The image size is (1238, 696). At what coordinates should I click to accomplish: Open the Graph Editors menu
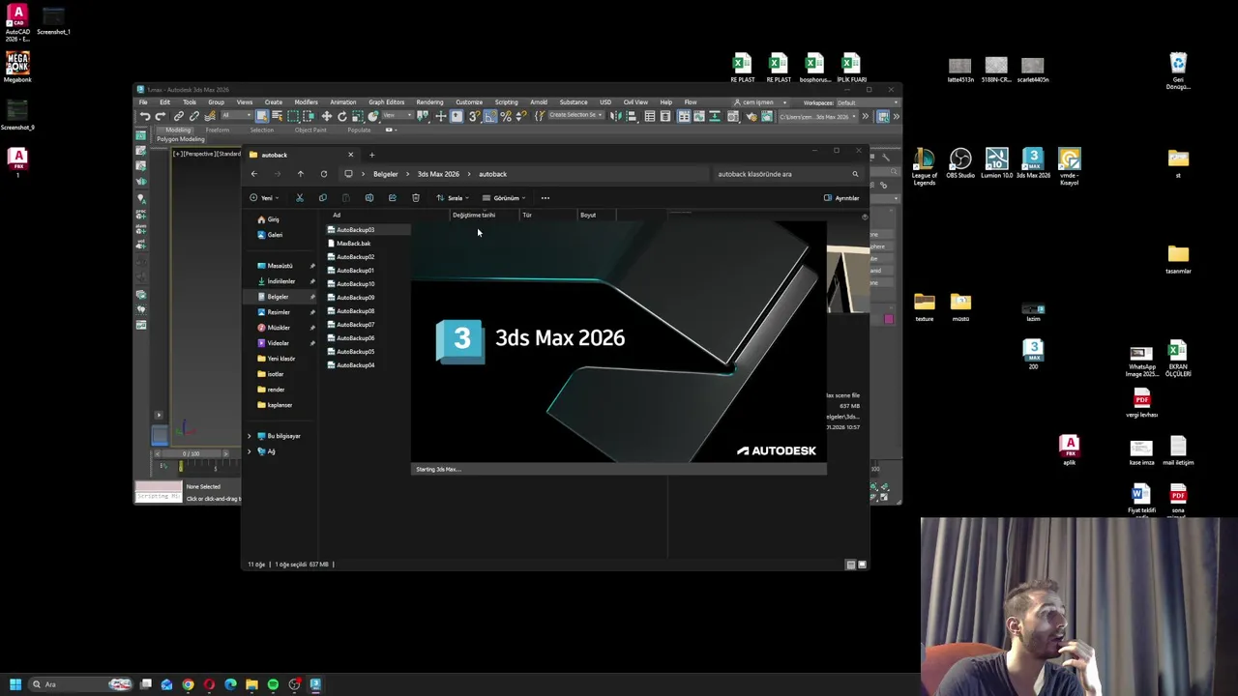coord(386,102)
